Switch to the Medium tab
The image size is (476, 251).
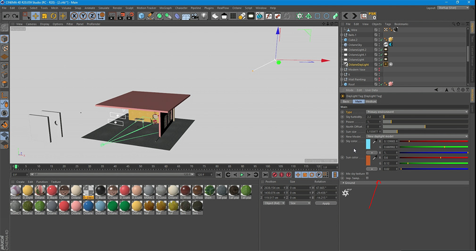pyautogui.click(x=371, y=101)
